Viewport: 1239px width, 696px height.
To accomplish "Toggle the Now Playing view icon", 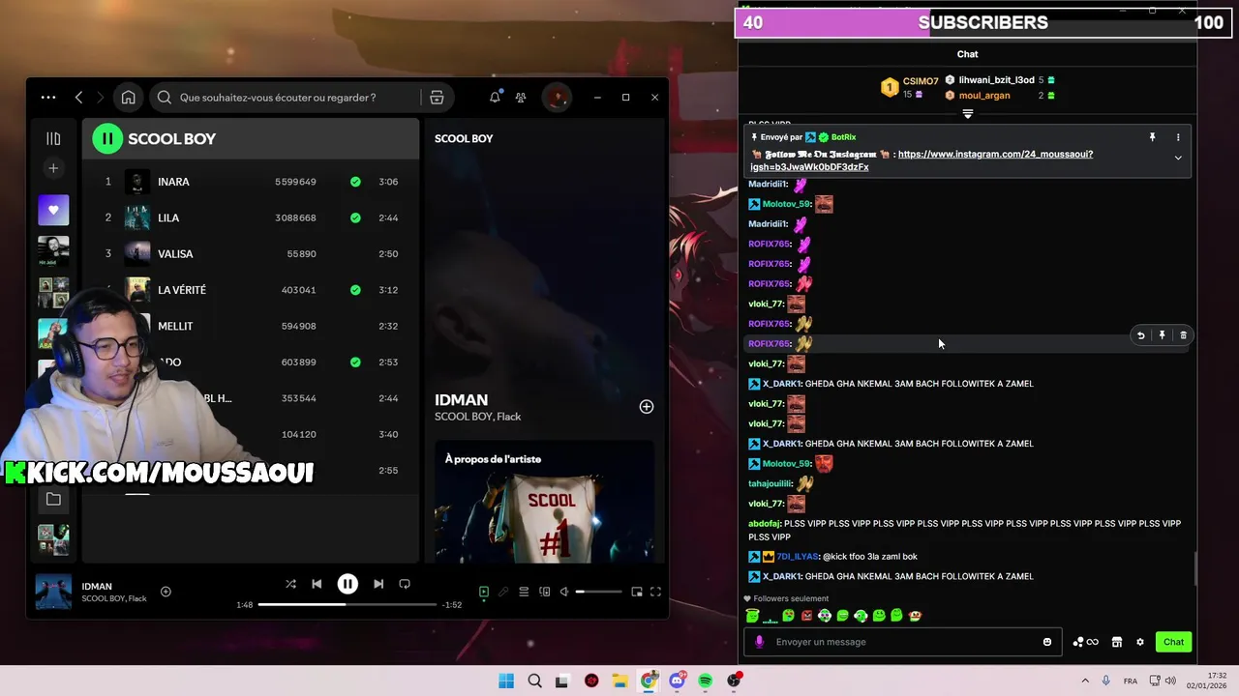I will point(484,592).
